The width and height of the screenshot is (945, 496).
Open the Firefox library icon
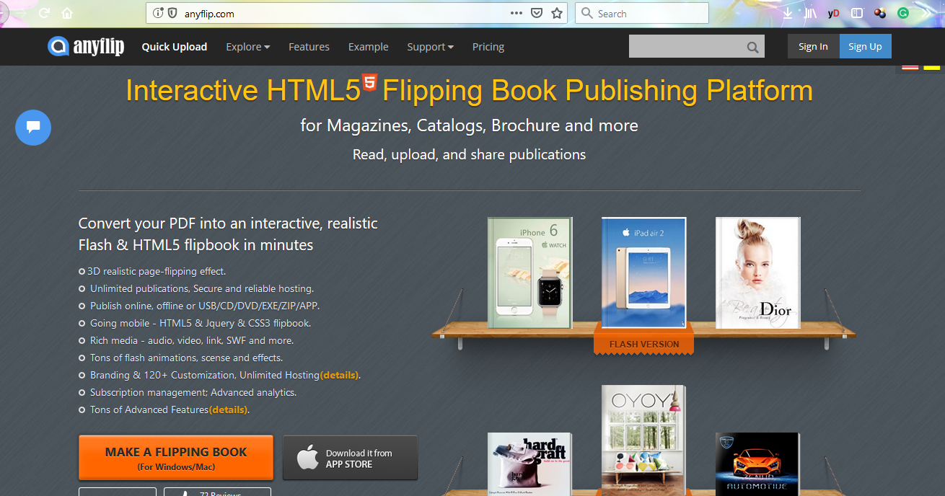click(811, 13)
